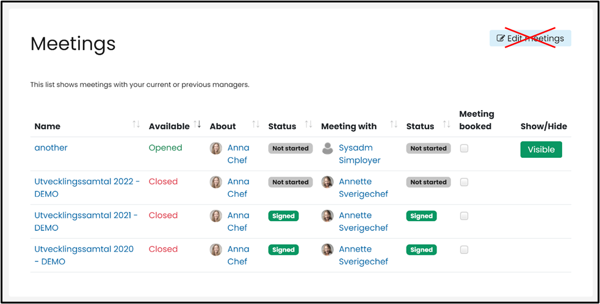
Task: Click Anna Chef avatar in 2020 row
Action: 216,249
